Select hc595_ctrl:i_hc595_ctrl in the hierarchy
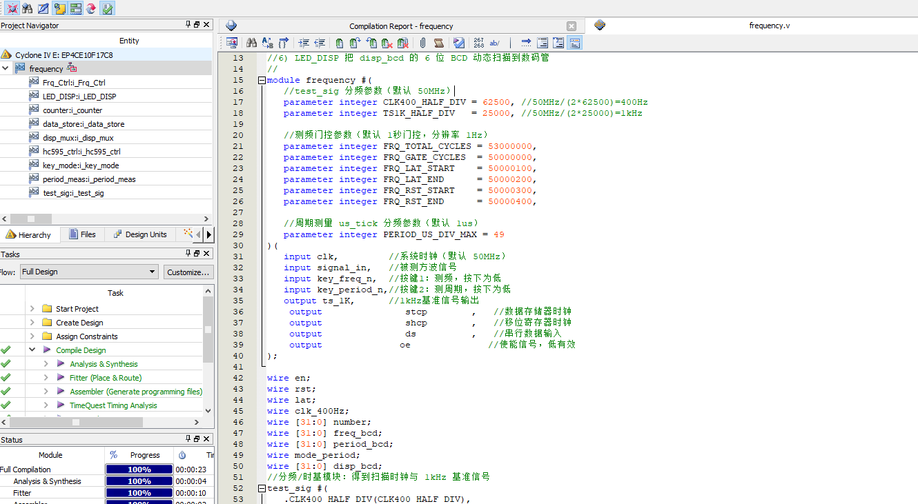918x504 pixels. [81, 152]
